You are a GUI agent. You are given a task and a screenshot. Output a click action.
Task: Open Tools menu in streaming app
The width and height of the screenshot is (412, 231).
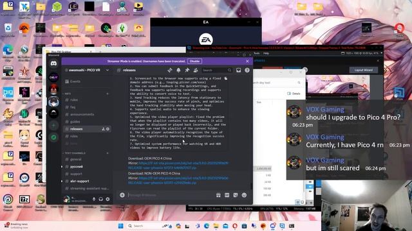point(256,53)
